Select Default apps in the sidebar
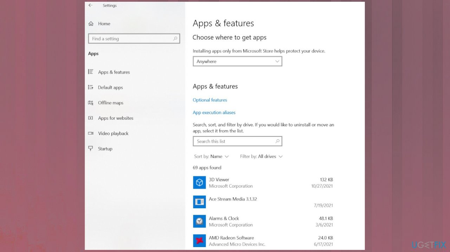Screen dimensions: 450x252 click(x=110, y=87)
